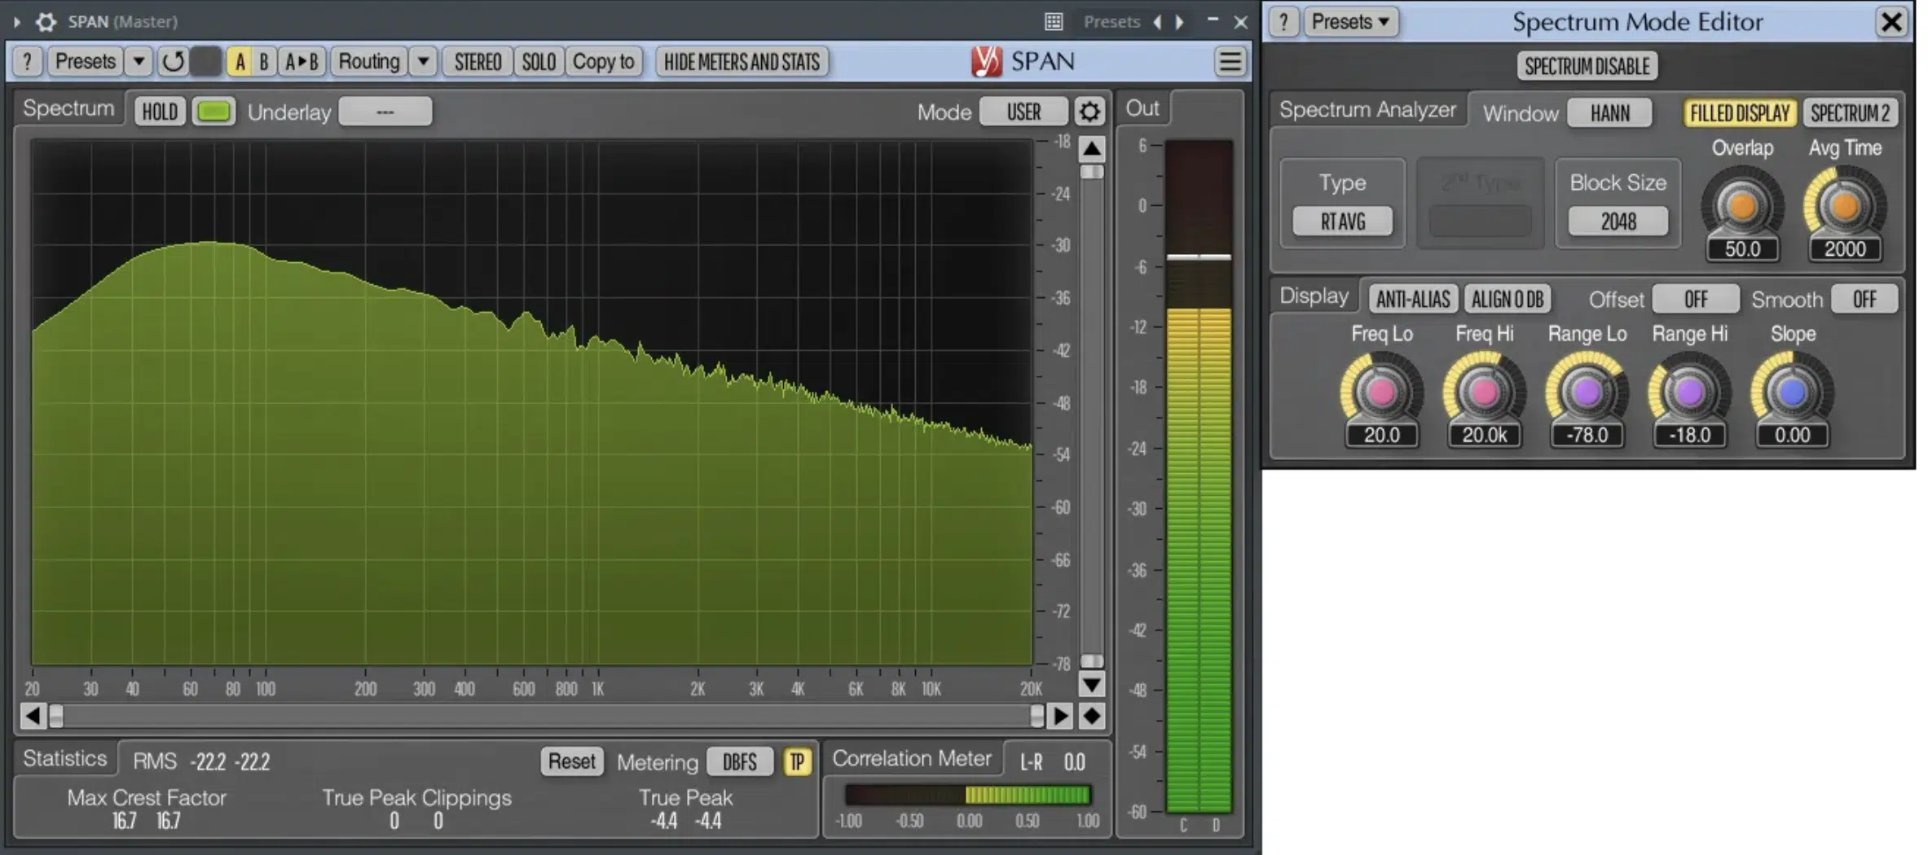Open the SPAN plugin gear options
This screenshot has height=855, width=1928.
(46, 22)
